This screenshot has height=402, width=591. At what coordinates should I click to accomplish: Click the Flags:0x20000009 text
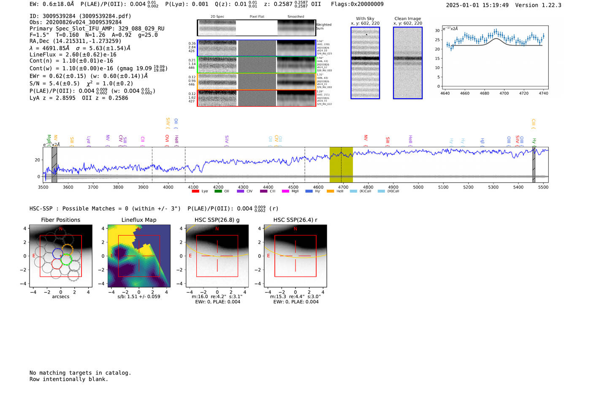(357, 4)
